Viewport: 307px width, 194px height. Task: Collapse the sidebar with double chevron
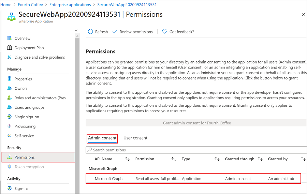pyautogui.click(x=76, y=30)
